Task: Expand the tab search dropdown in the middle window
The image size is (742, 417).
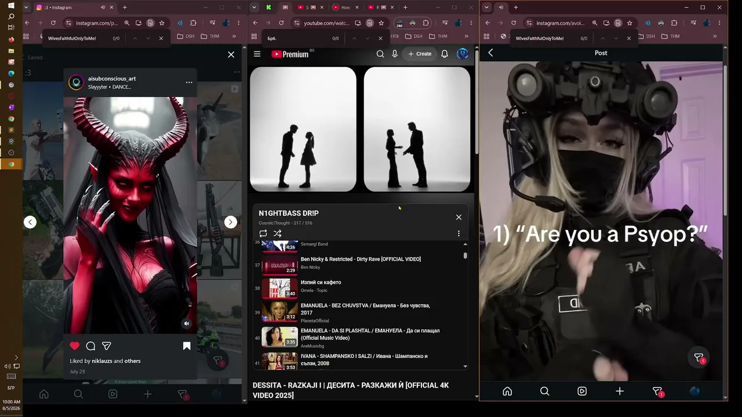Action: click(x=254, y=8)
